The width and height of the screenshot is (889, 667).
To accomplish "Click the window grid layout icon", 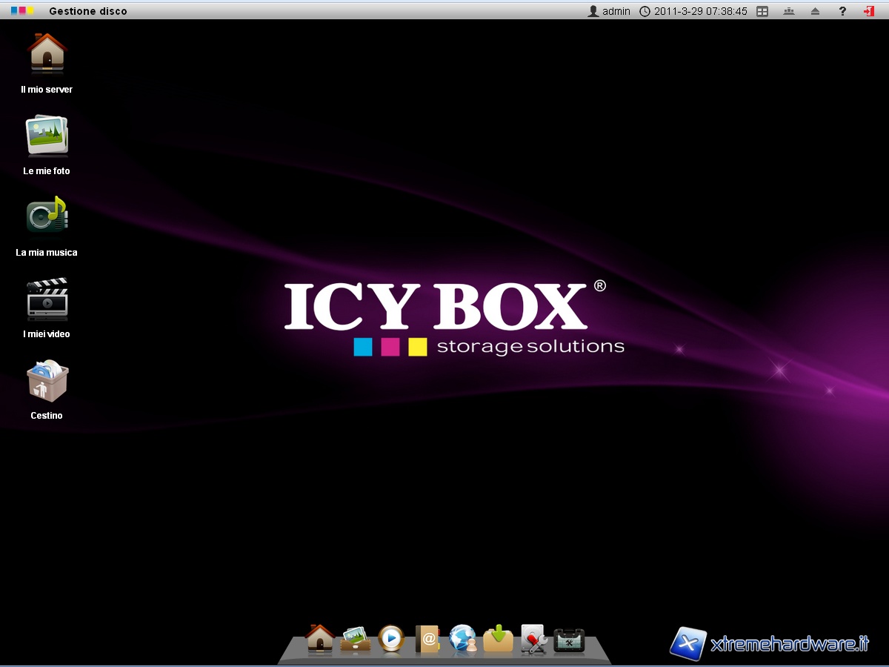I will point(762,11).
